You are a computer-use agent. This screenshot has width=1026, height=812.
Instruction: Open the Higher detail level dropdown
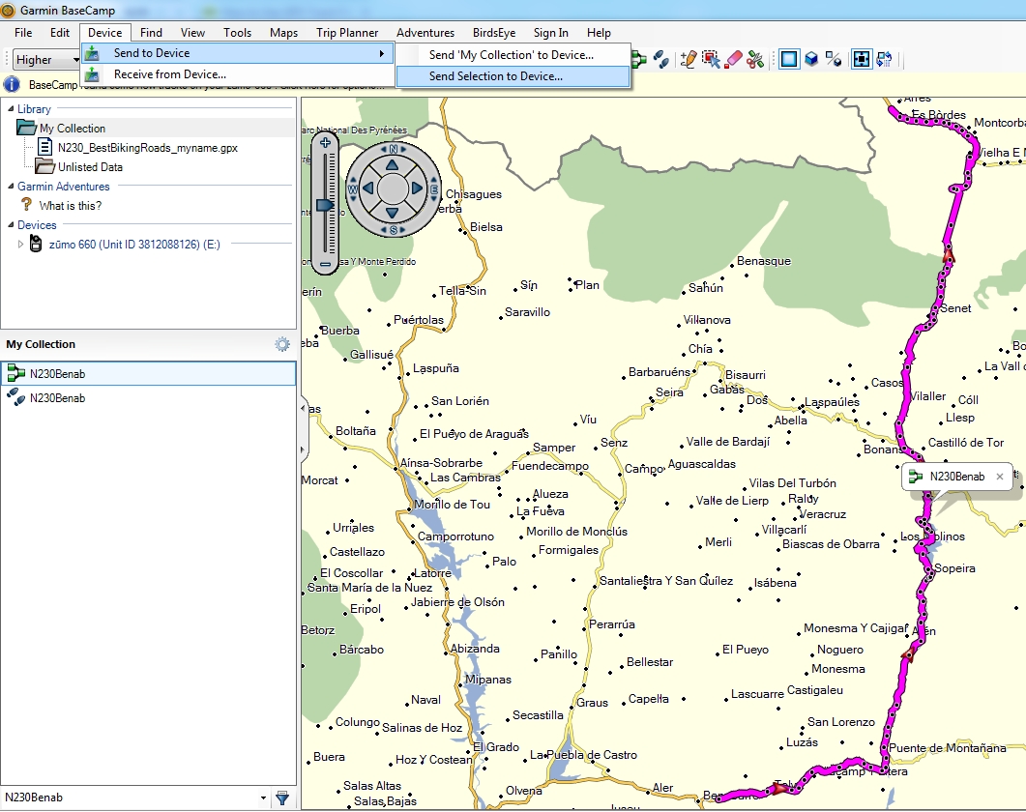point(46,60)
